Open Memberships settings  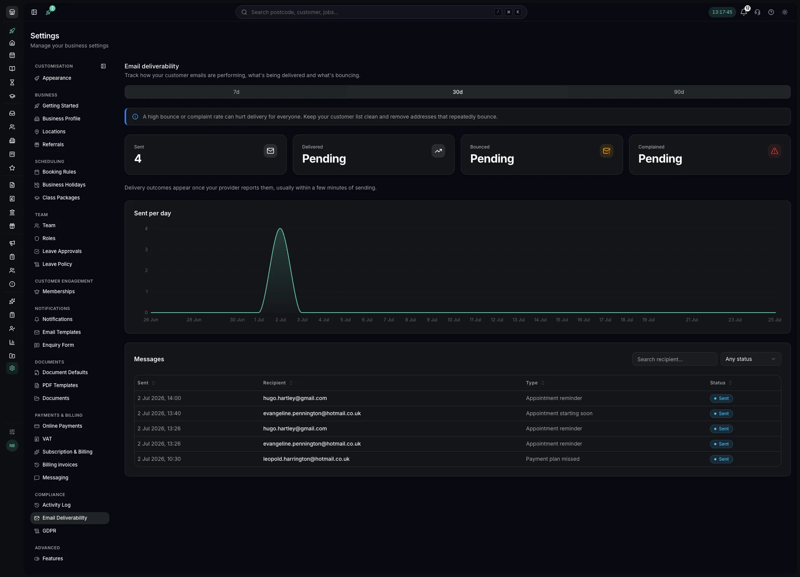tap(70, 291)
